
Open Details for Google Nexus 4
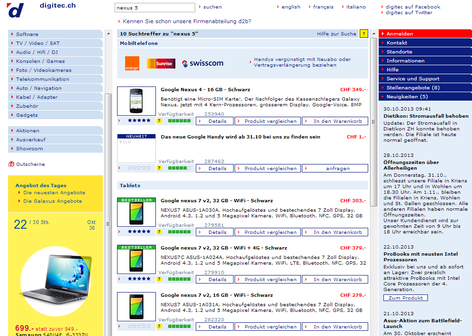[215, 121]
